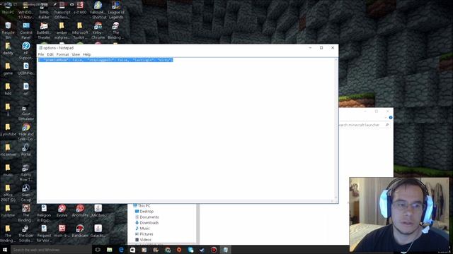
Task: Open the Sven Co-op desktop icon
Action: tap(26, 193)
